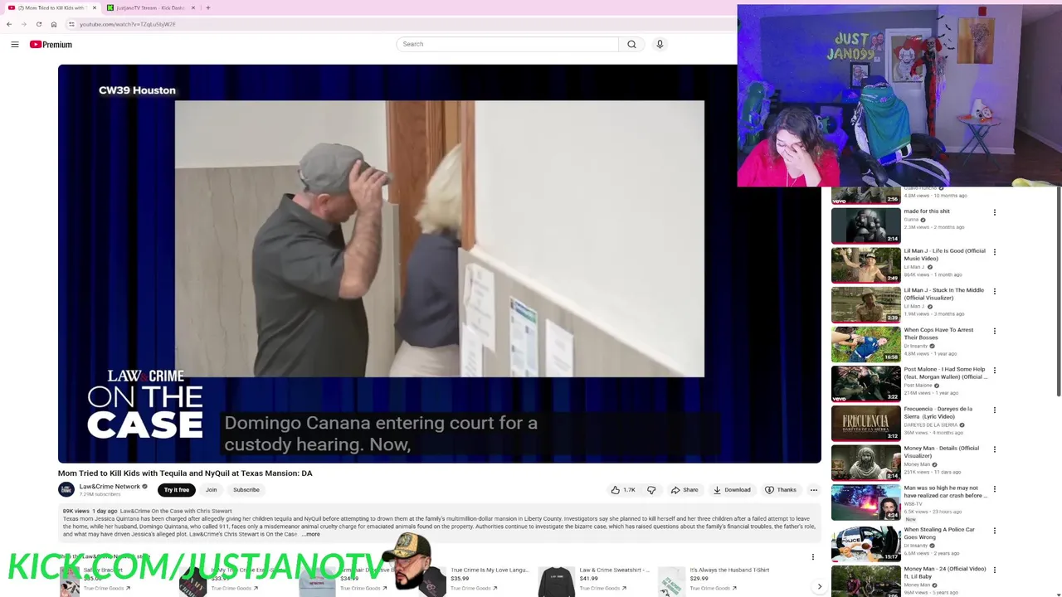
Task: Click the video player area
Action: tap(439, 264)
